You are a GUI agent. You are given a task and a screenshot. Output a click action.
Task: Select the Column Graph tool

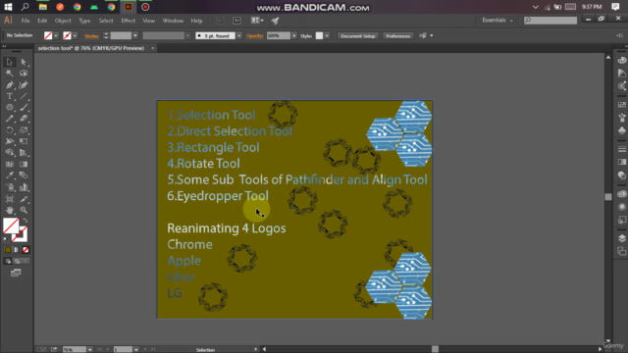24,187
